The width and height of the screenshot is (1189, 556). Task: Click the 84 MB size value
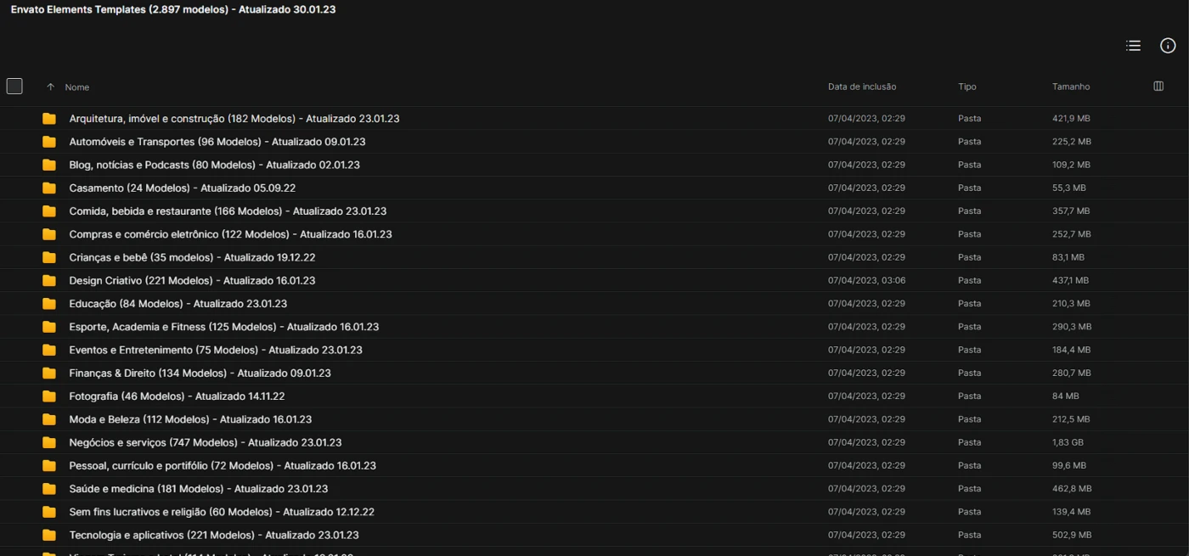point(1066,396)
